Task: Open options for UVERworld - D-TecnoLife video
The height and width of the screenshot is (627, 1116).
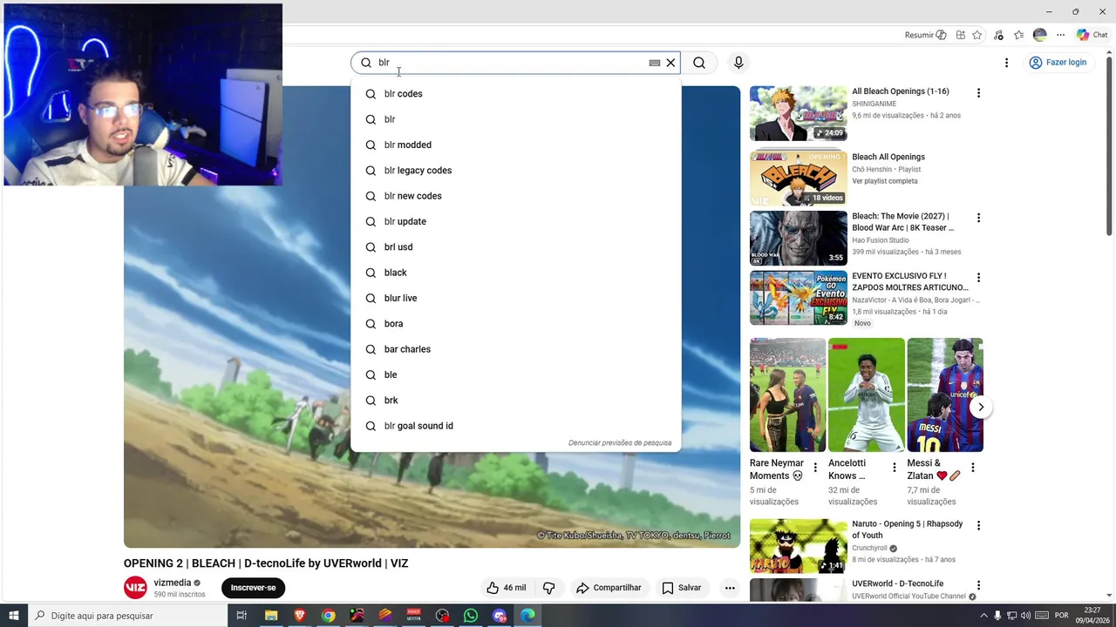Action: 978,586
